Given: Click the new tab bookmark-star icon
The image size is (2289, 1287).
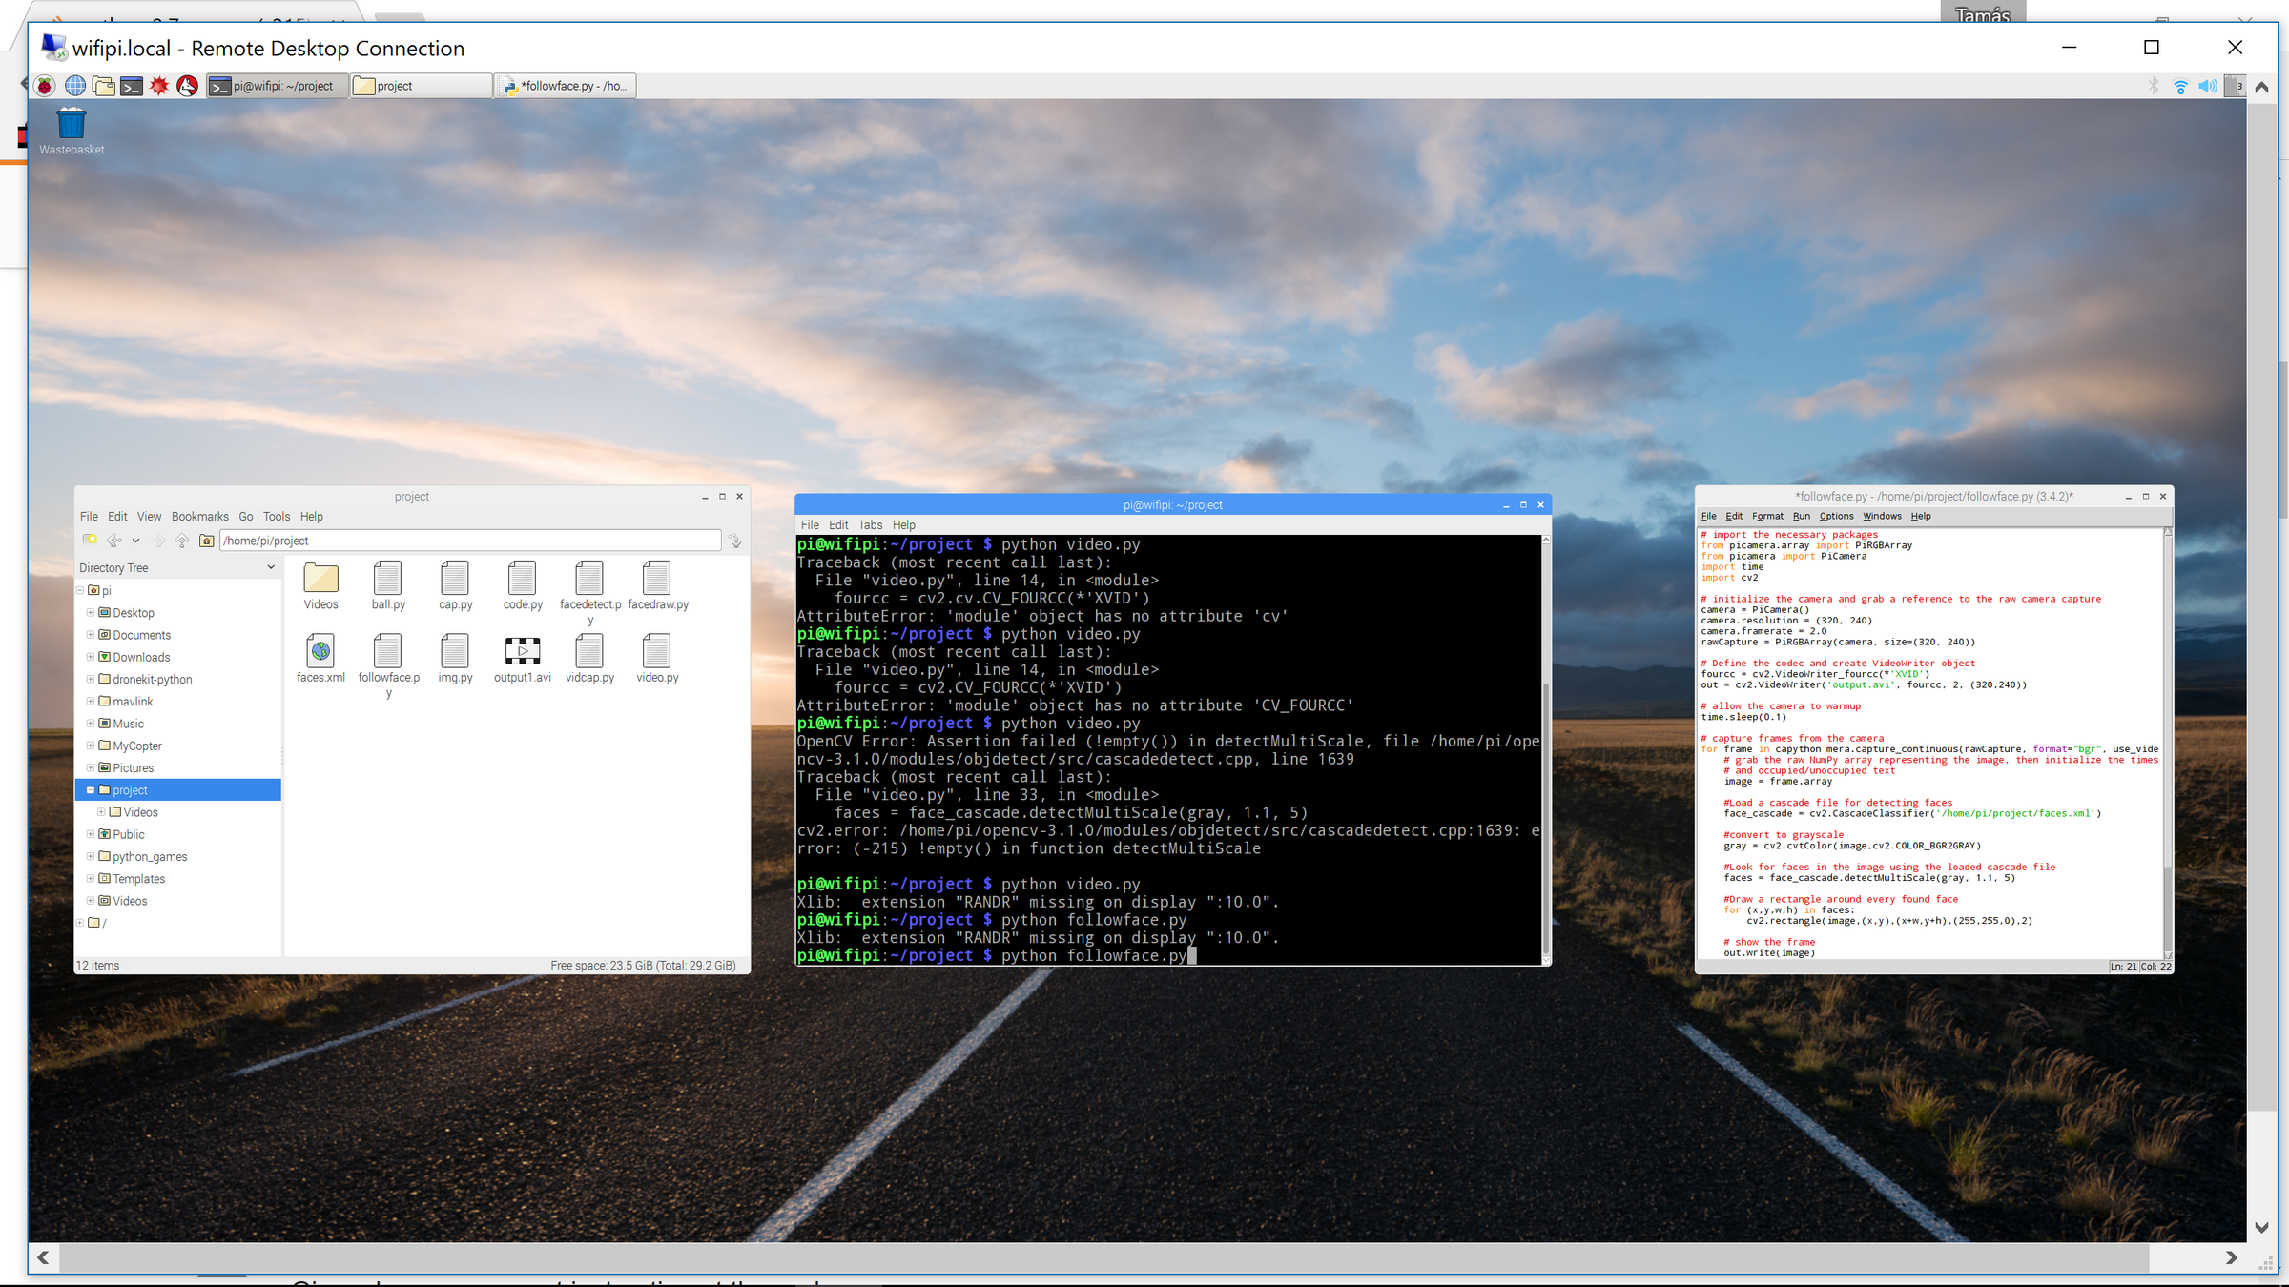Looking at the screenshot, I should (90, 541).
